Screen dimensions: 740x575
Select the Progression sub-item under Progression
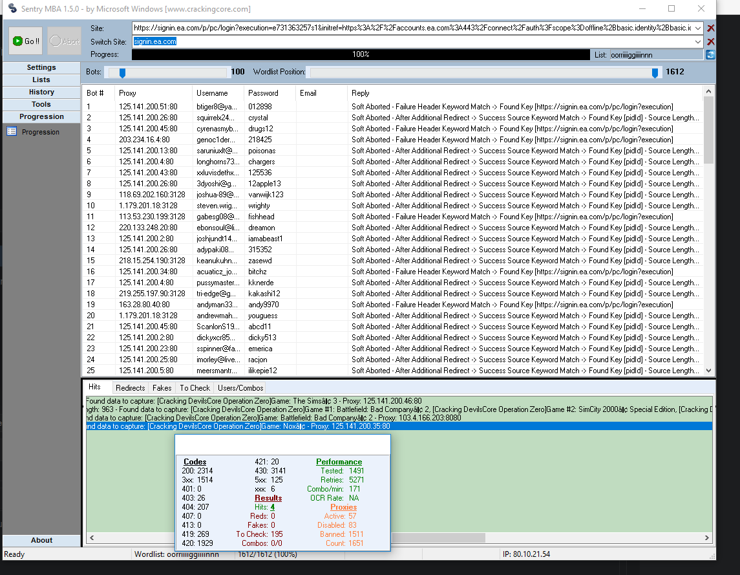pyautogui.click(x=41, y=132)
